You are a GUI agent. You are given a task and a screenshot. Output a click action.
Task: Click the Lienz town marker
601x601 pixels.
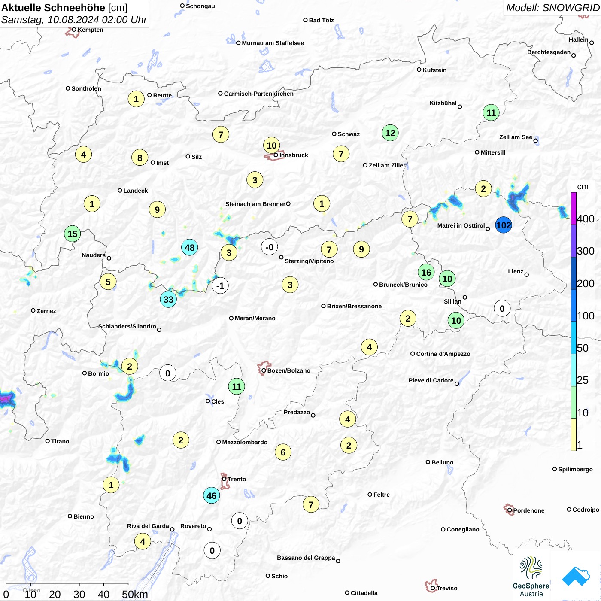point(526,274)
